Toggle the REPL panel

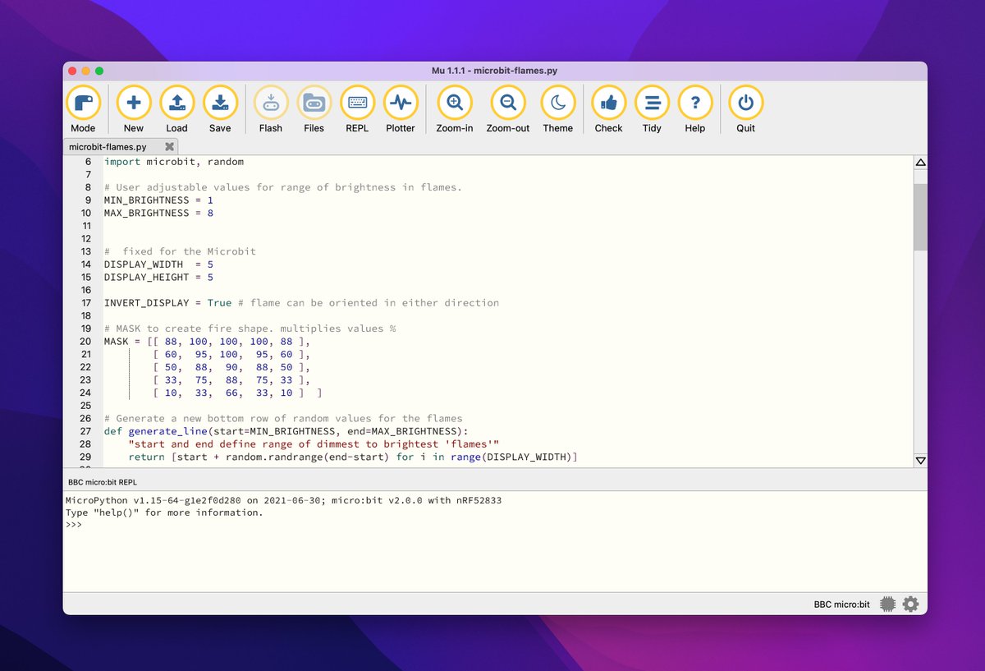click(357, 103)
